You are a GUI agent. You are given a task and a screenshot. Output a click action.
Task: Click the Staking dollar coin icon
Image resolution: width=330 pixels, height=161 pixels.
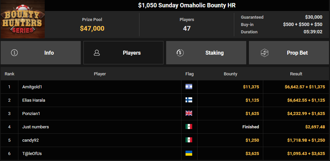(180, 53)
